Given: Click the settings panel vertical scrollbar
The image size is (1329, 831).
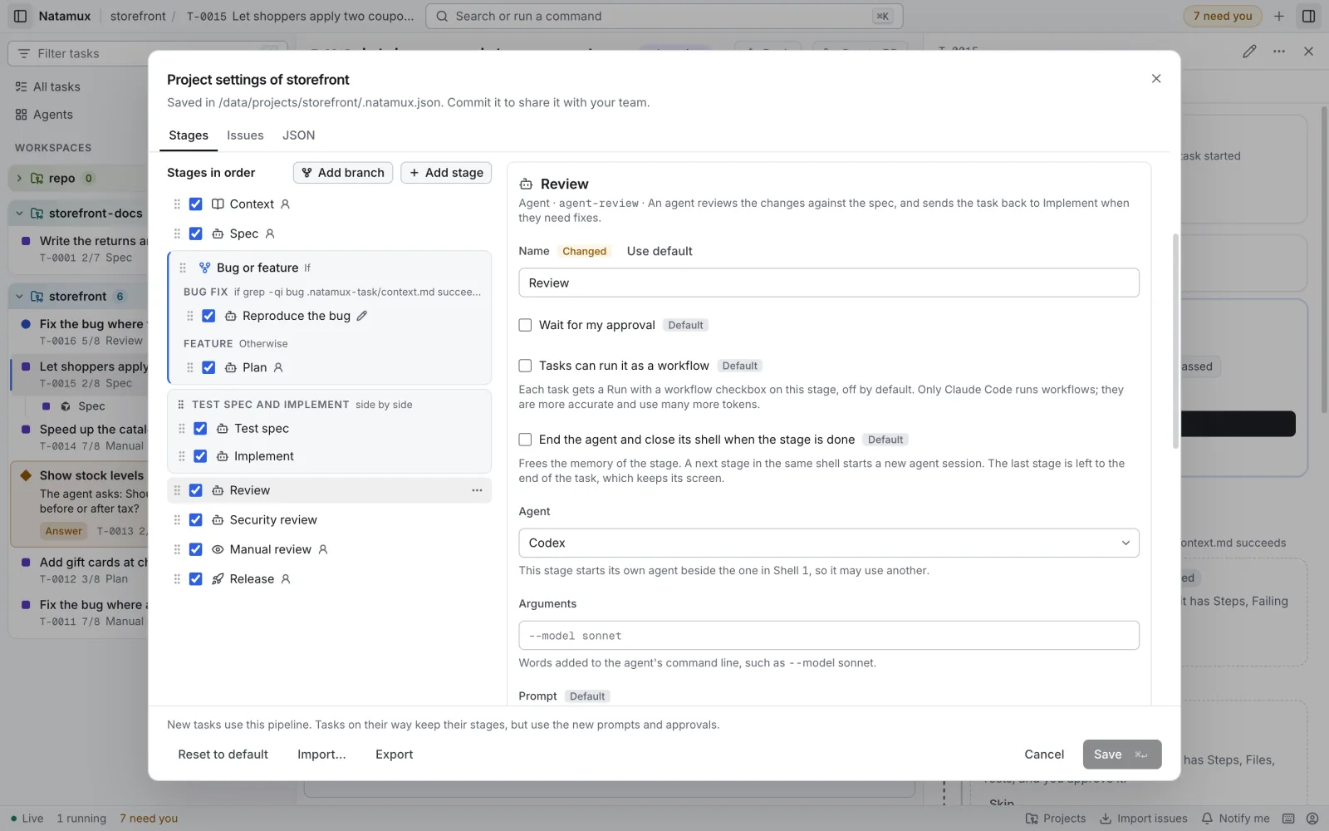Looking at the screenshot, I should [x=1175, y=341].
